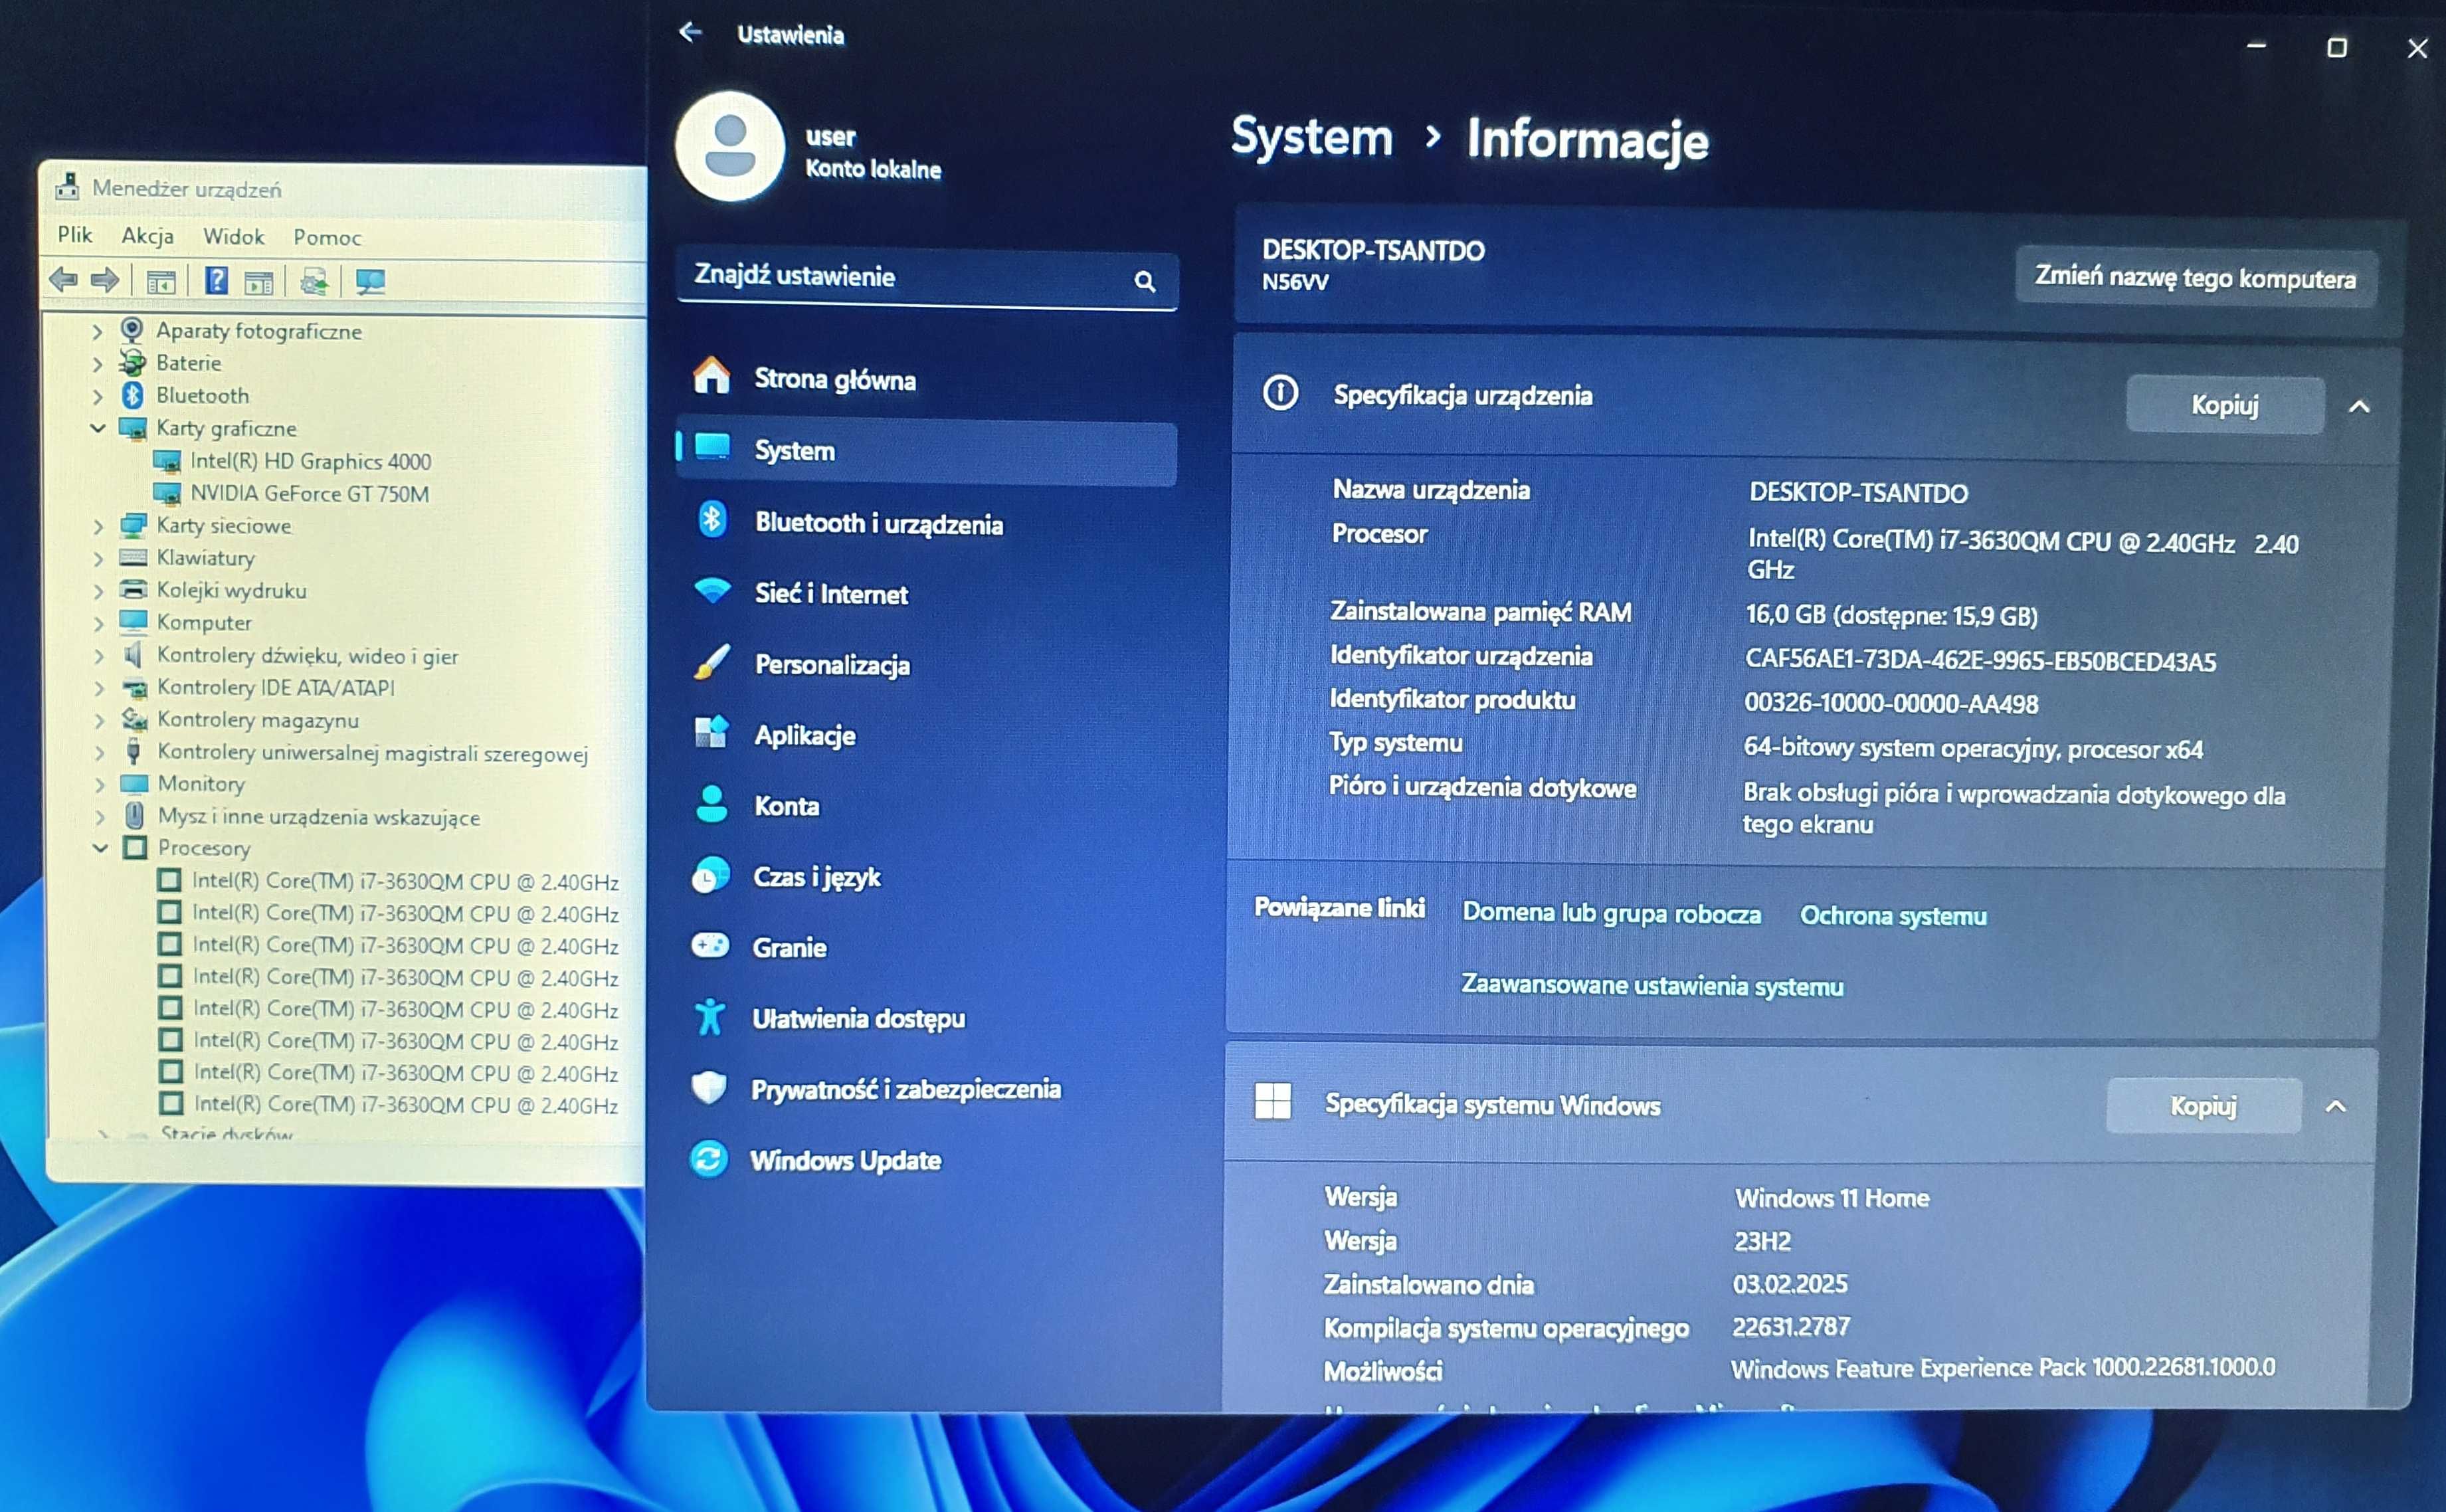Click the update driver software toolbar icon
Screen dimensions: 2446x1512
tap(314, 282)
